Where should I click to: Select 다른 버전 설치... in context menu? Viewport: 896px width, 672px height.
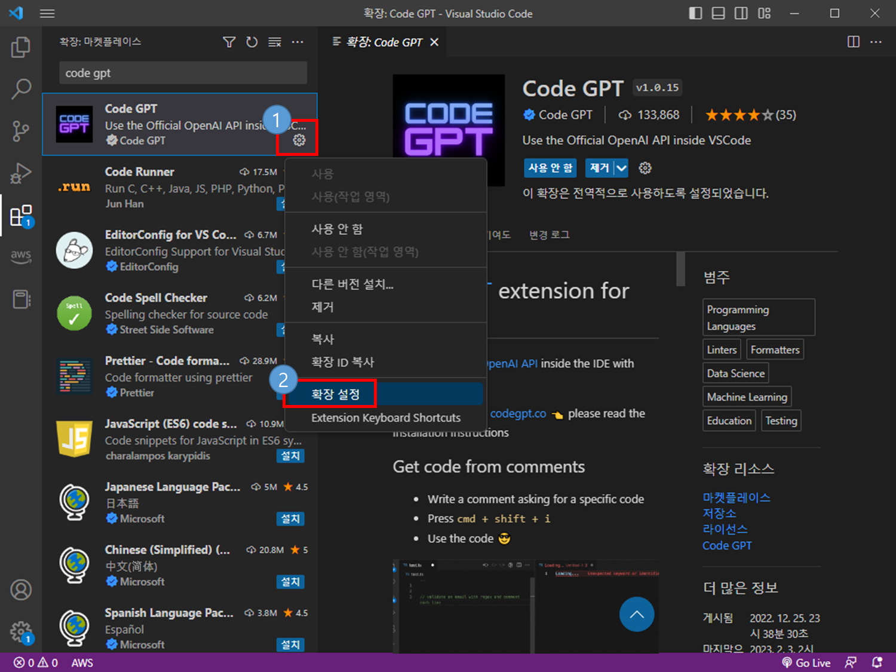pos(386,284)
